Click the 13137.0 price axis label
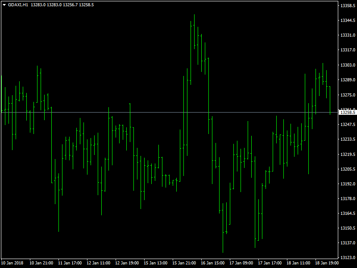Viewport: 357px width, 268px height. (348, 243)
